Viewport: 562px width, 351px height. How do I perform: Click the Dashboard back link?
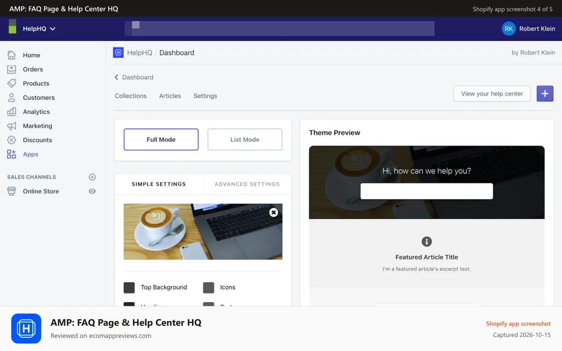[x=138, y=77]
